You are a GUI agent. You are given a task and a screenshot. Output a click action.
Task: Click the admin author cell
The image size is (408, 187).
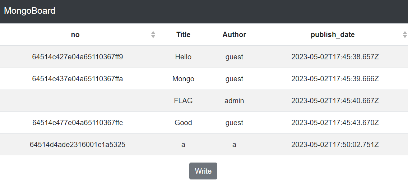coord(234,101)
